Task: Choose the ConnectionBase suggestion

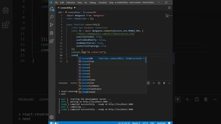Action: [111, 86]
